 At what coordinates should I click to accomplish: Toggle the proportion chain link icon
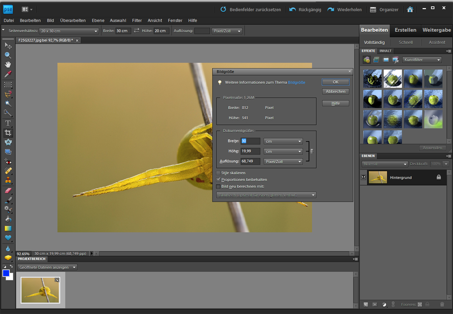click(x=312, y=151)
